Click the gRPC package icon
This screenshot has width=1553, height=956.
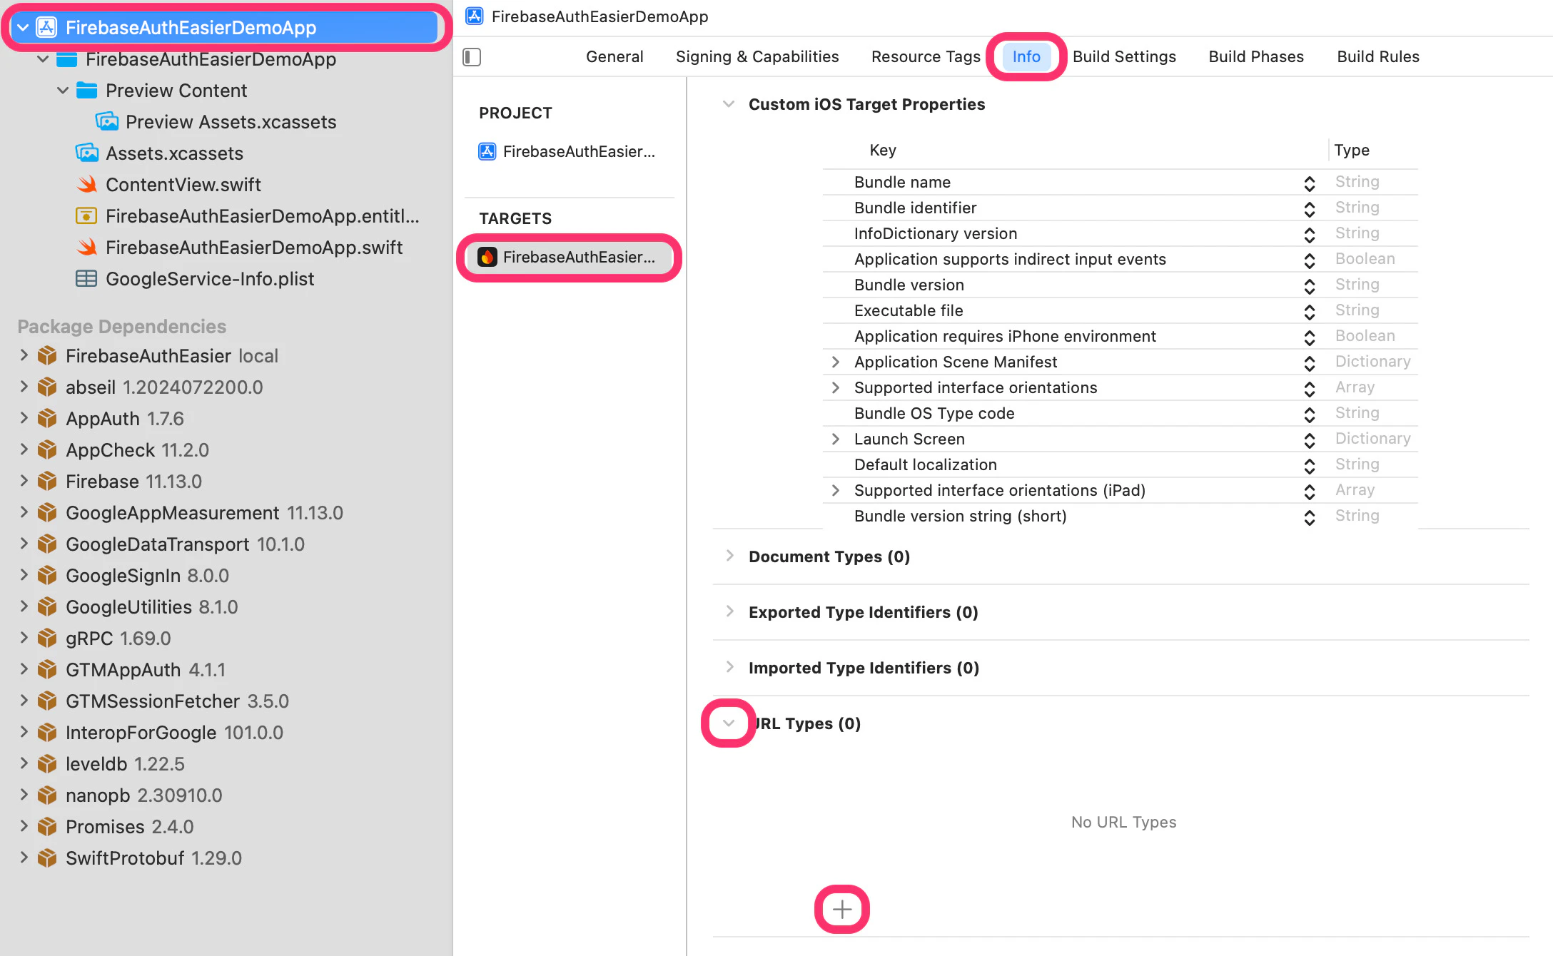coord(47,638)
